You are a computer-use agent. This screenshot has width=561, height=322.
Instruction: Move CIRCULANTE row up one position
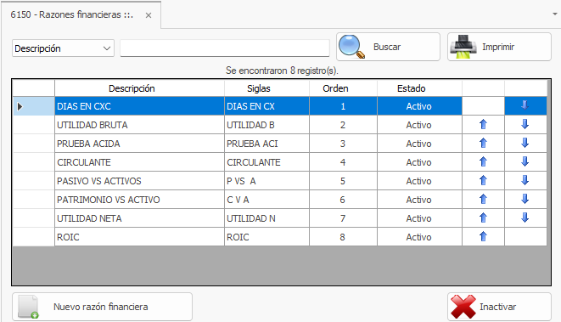(x=483, y=162)
